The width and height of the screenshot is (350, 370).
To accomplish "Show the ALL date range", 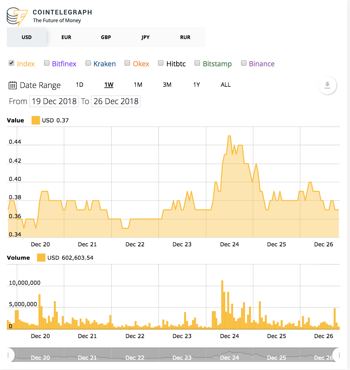I will tap(226, 85).
